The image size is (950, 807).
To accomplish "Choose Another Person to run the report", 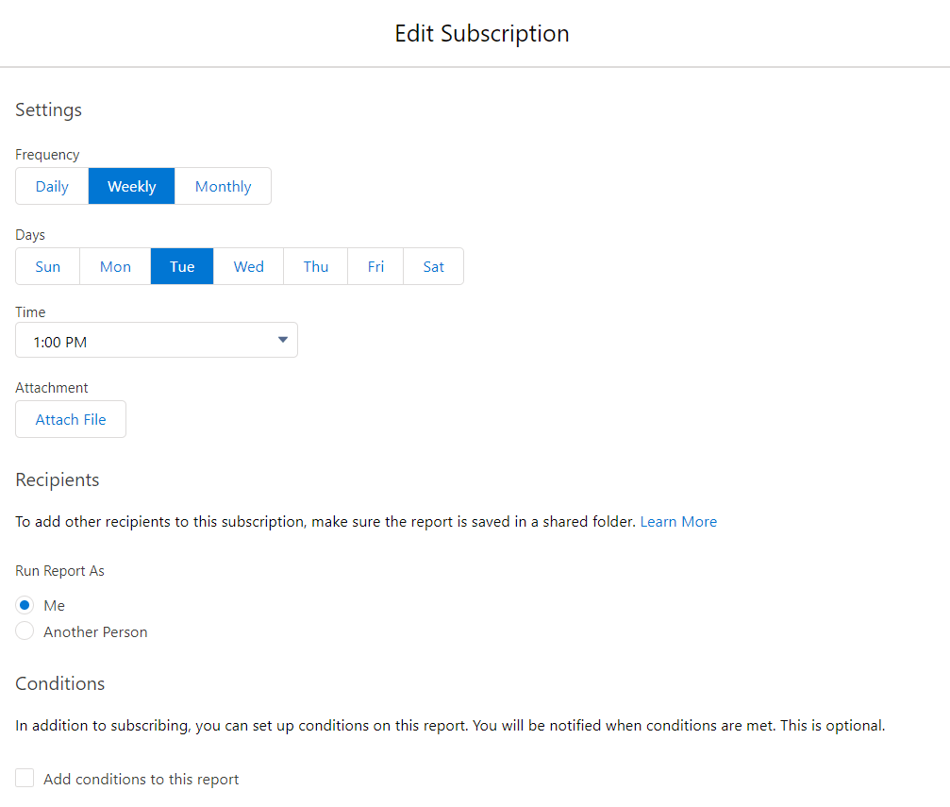I will tap(24, 630).
